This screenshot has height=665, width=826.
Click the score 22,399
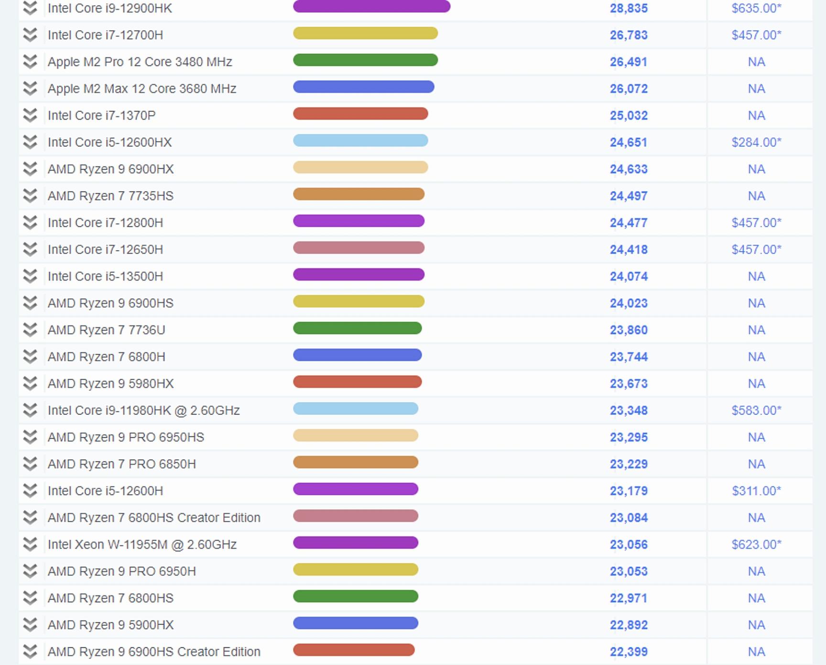tap(629, 651)
